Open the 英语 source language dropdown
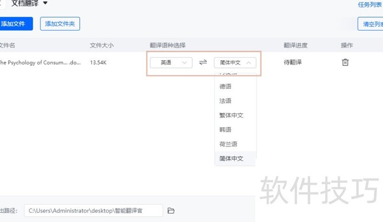The height and width of the screenshot is (222, 383). (x=171, y=63)
